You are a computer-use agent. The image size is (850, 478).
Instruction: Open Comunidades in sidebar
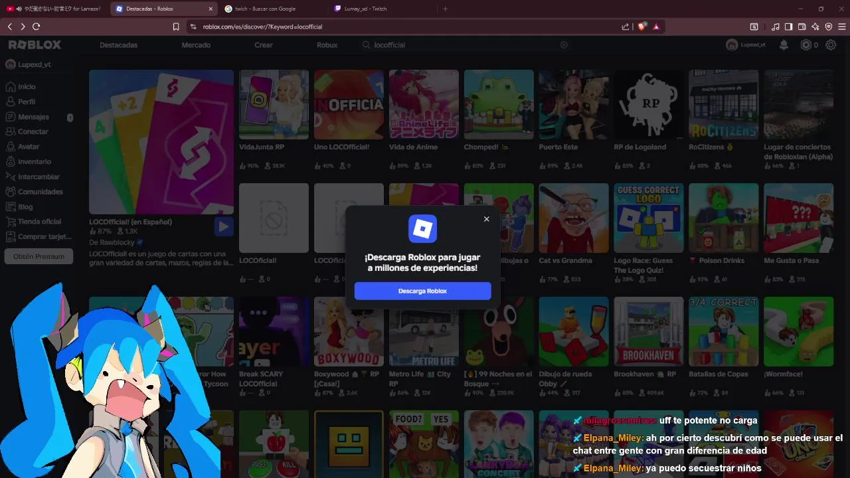point(35,192)
